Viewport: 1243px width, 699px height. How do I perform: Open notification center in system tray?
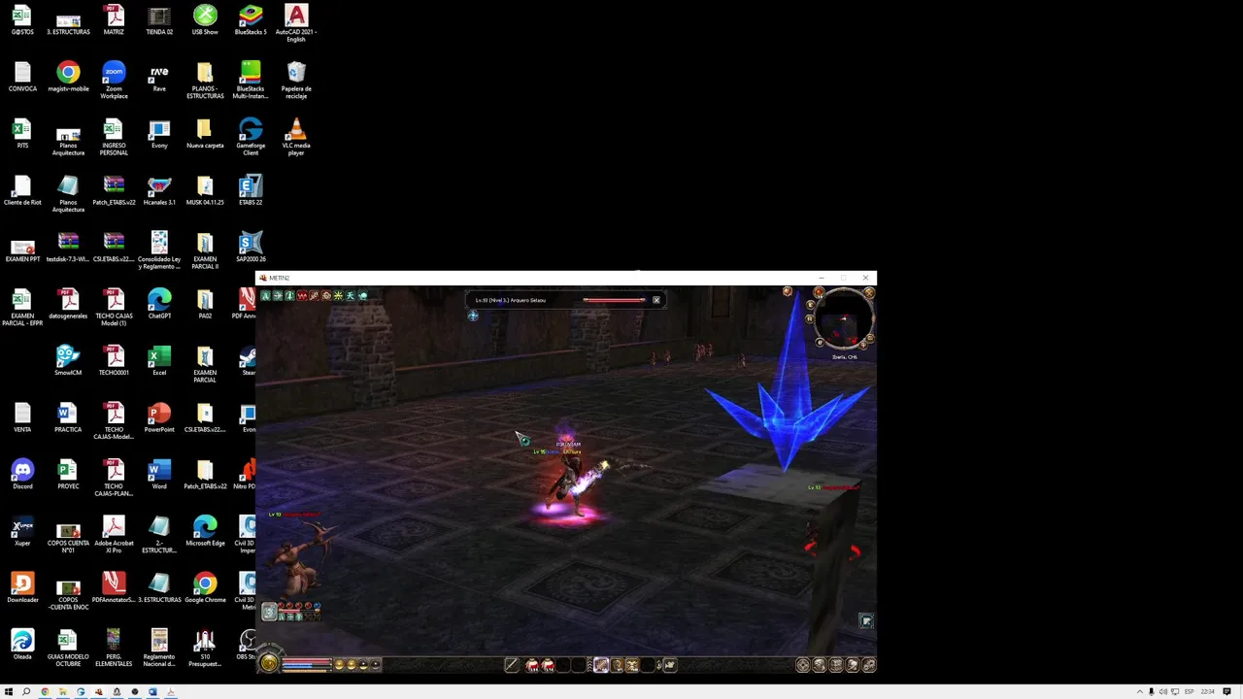click(1227, 692)
